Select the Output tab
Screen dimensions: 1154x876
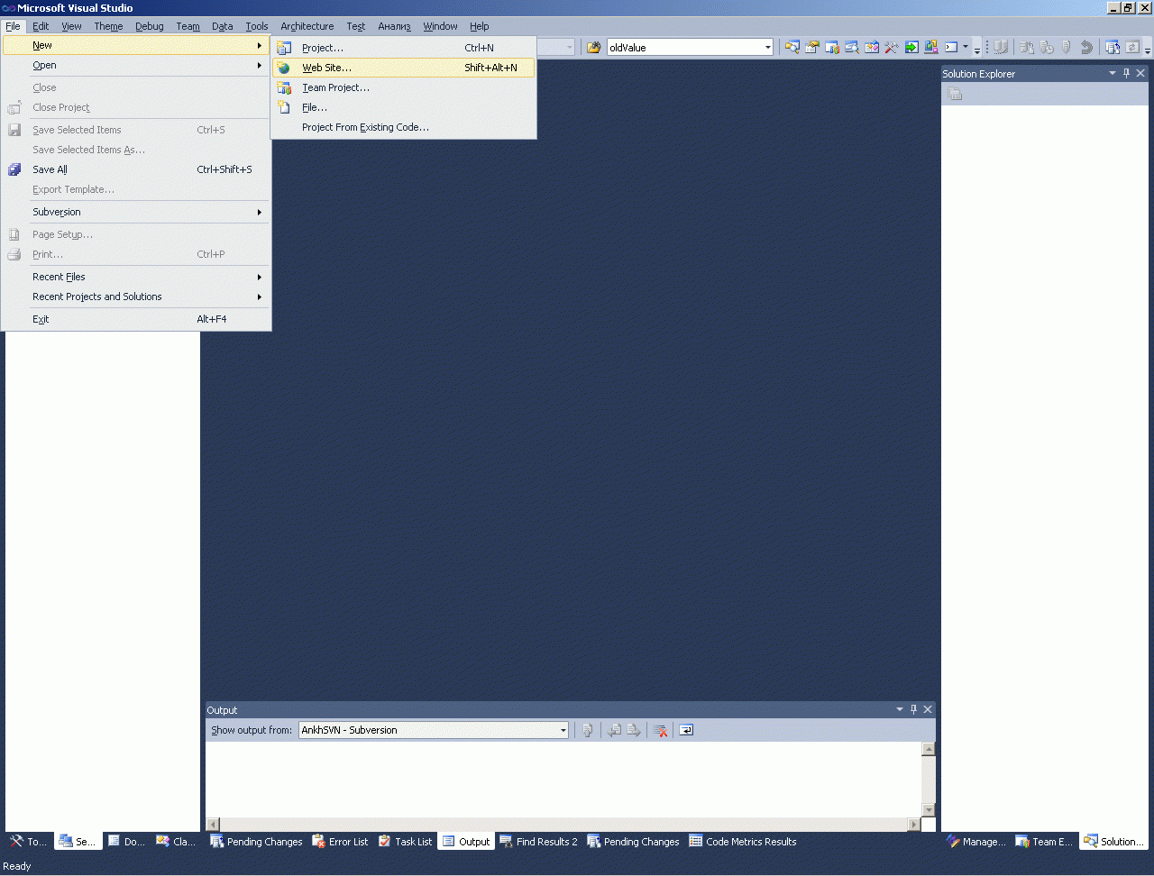(466, 842)
